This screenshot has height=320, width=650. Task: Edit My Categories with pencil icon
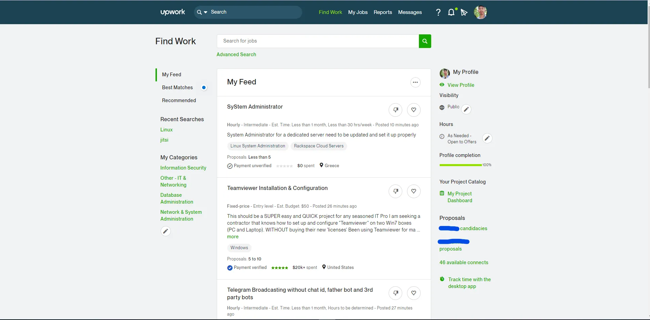click(165, 231)
